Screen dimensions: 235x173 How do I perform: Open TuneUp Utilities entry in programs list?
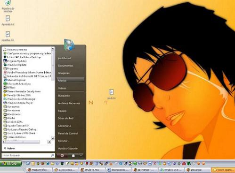point(17,95)
